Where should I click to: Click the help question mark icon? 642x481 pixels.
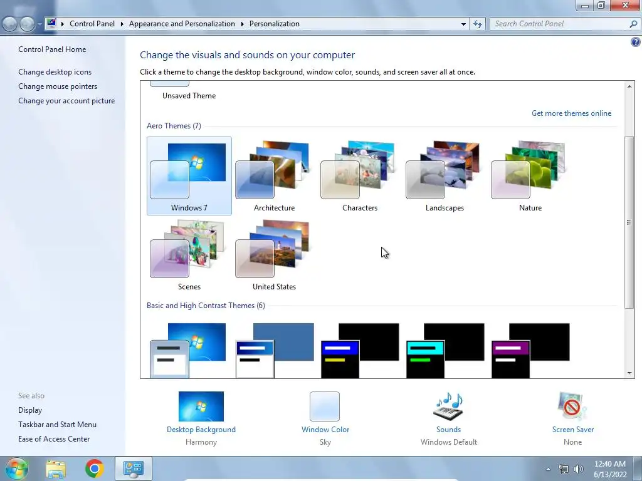click(x=636, y=42)
